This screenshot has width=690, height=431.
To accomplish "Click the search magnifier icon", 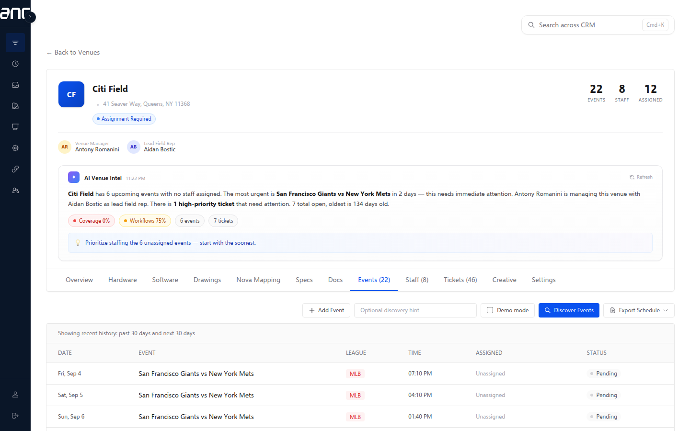I will point(531,25).
